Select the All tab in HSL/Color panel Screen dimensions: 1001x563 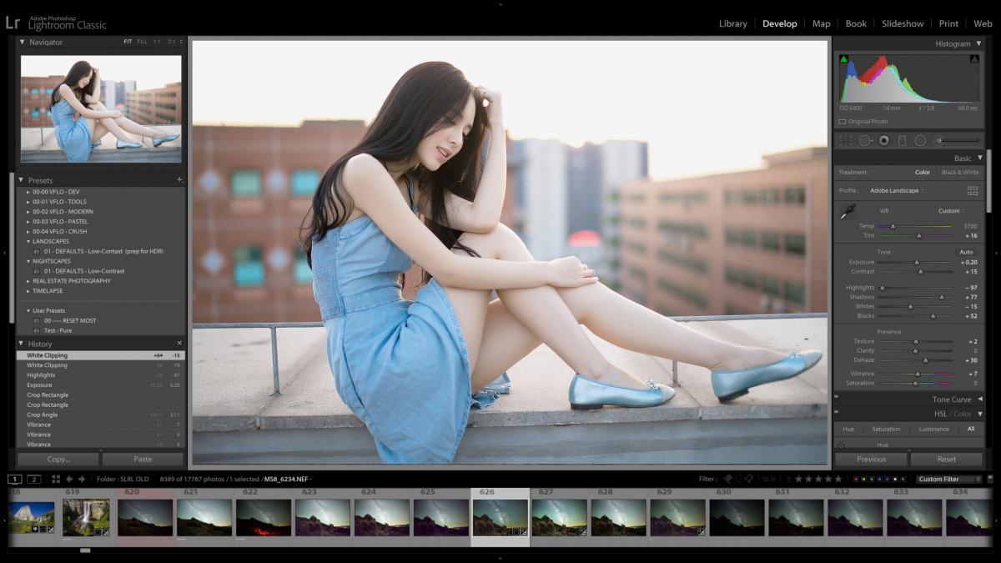pos(970,428)
